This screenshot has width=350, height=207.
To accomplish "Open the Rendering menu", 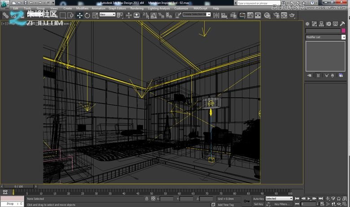I will (137, 8).
